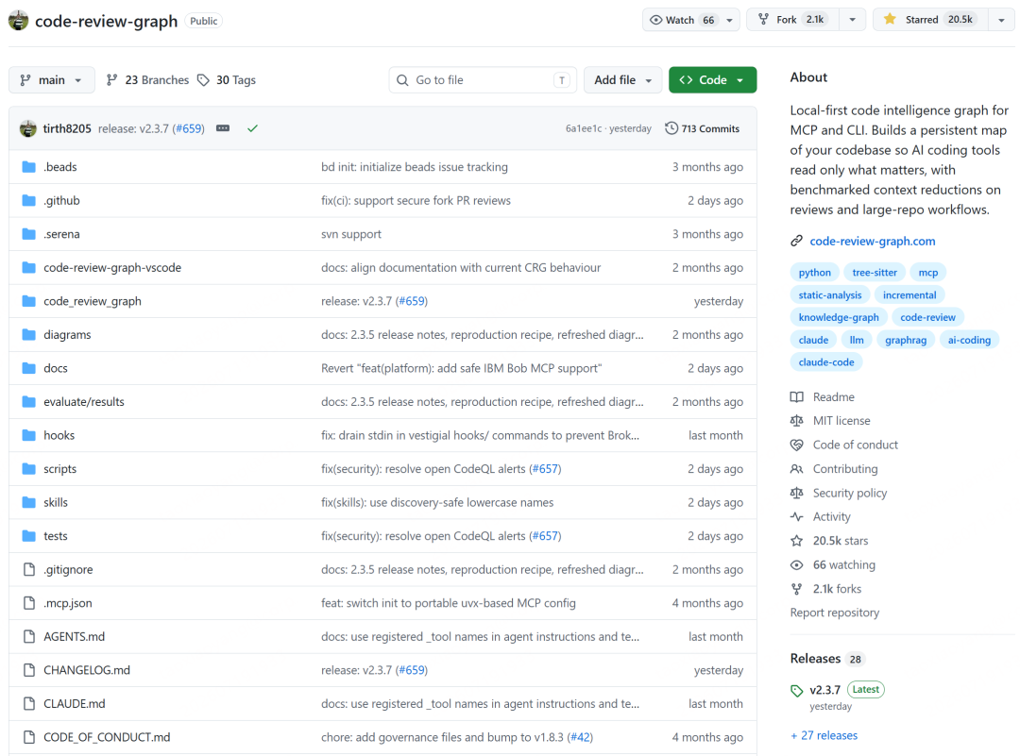Expand commit message ellipsis for release v2.3.7
This screenshot has width=1020, height=756.
pos(223,128)
